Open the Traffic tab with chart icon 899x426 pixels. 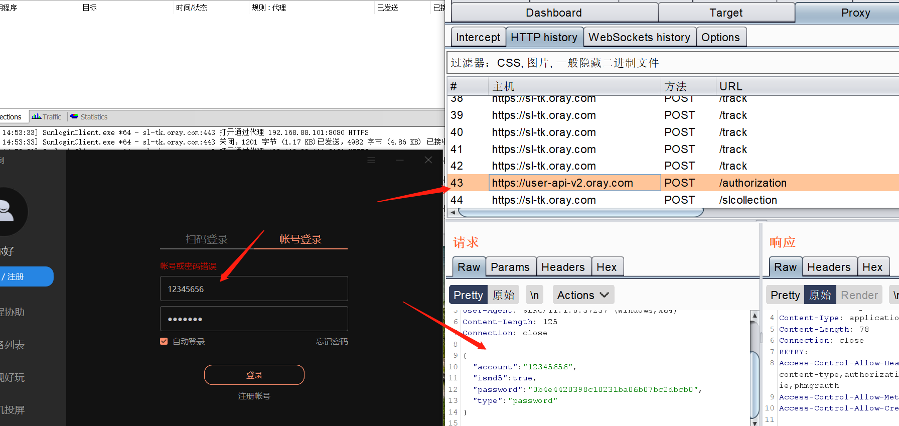[47, 117]
